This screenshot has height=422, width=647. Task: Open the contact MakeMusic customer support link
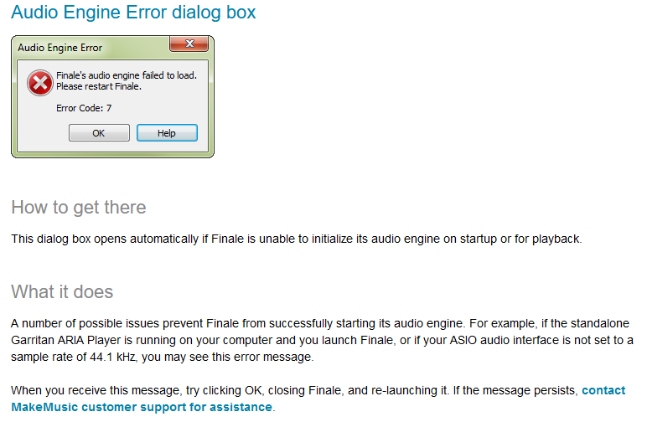[603, 390]
